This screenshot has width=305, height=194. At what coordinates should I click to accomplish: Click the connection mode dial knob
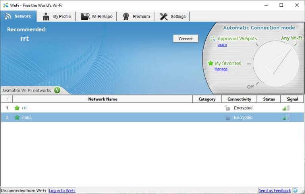276,64
